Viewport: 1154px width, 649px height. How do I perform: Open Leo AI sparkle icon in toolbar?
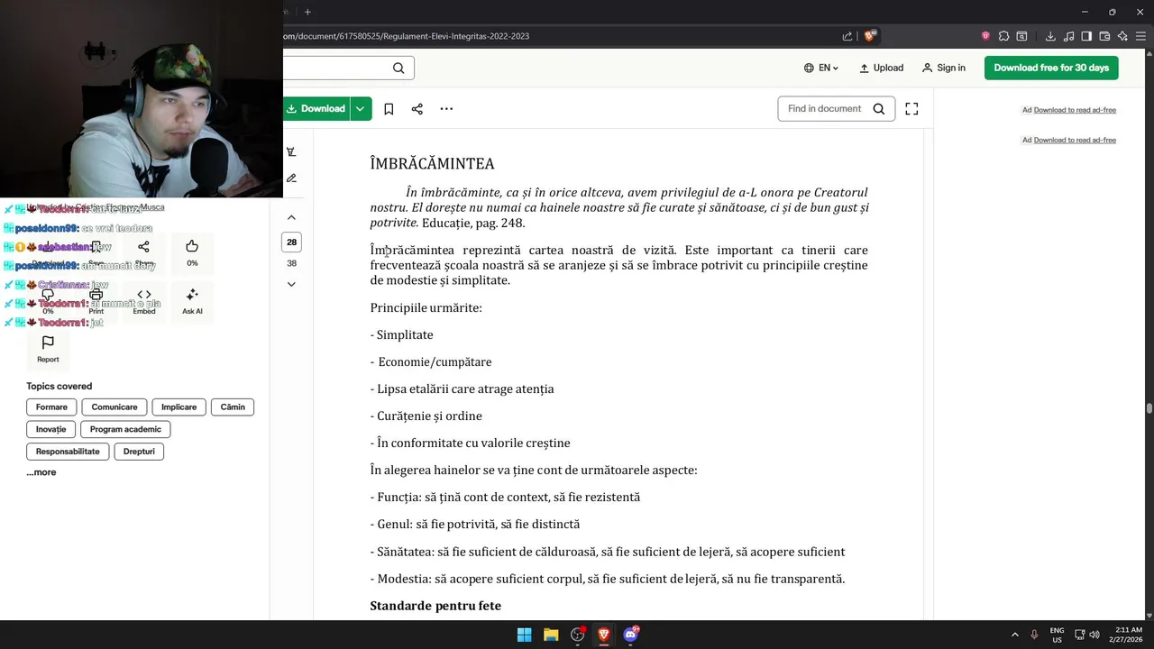pos(1122,36)
